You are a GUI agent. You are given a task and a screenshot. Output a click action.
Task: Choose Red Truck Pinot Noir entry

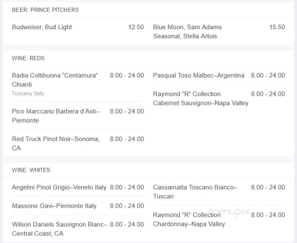pos(56,143)
